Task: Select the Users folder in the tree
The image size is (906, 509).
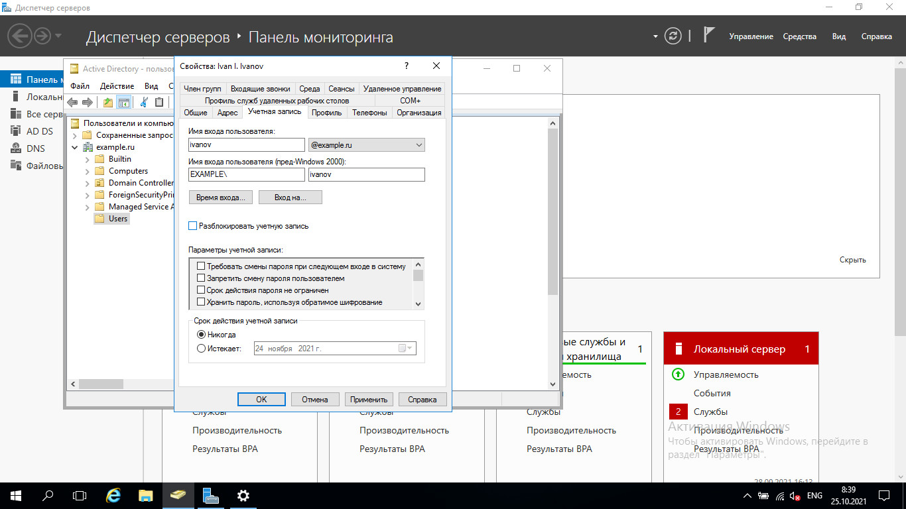Action: (111, 219)
